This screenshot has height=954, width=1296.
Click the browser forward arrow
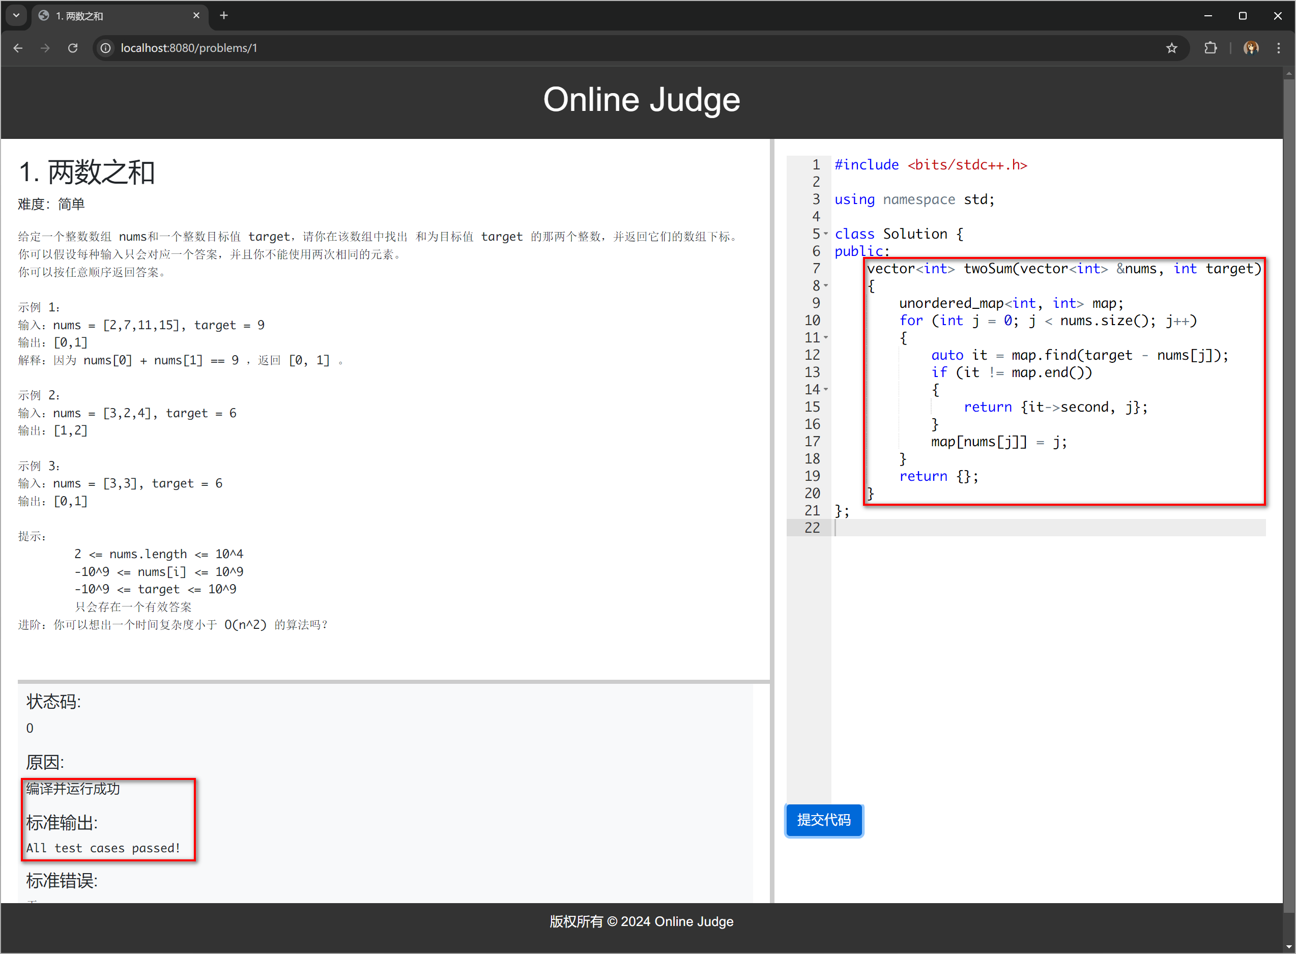click(x=45, y=48)
